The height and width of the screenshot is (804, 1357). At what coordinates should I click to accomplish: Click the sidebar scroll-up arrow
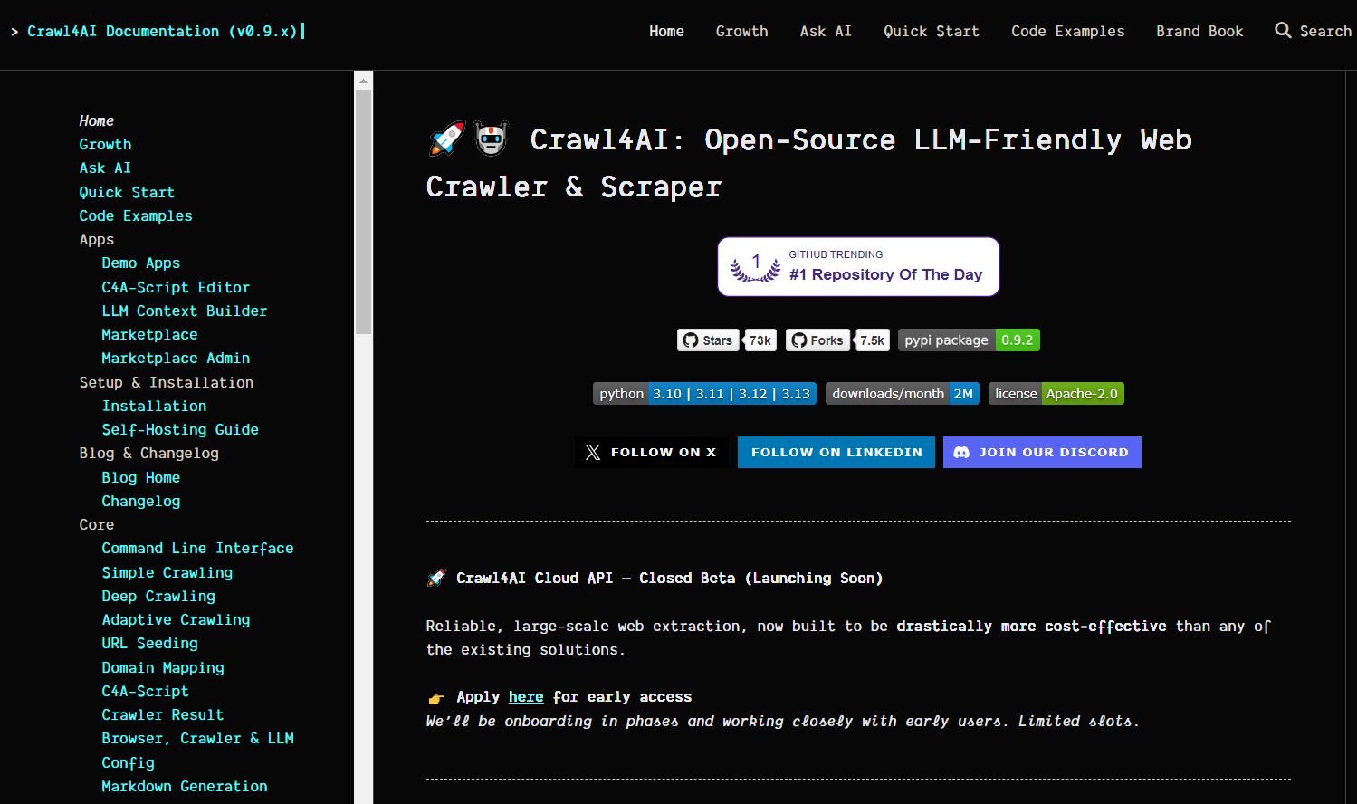363,81
